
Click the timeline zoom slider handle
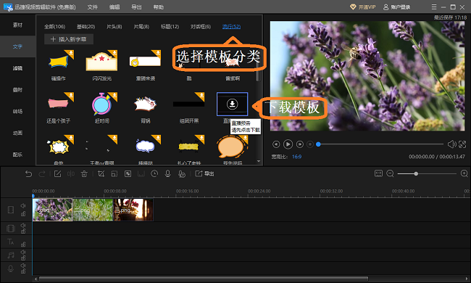click(x=416, y=173)
